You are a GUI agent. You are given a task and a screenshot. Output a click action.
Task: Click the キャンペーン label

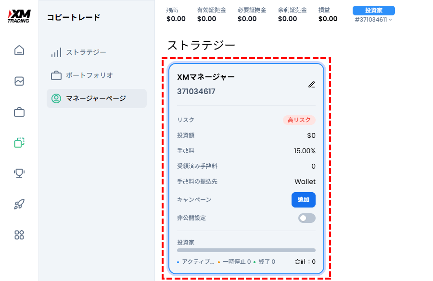click(194, 200)
